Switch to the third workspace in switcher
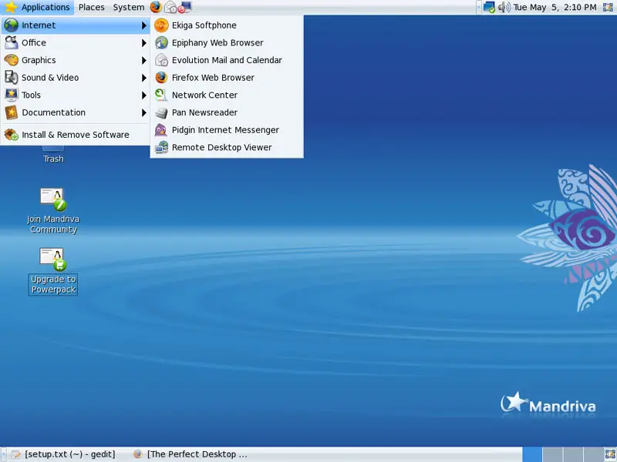 point(572,454)
